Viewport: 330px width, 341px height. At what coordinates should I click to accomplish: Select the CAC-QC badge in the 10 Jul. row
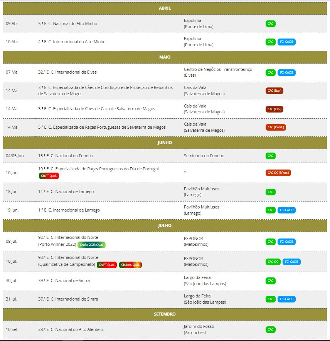[272, 262]
